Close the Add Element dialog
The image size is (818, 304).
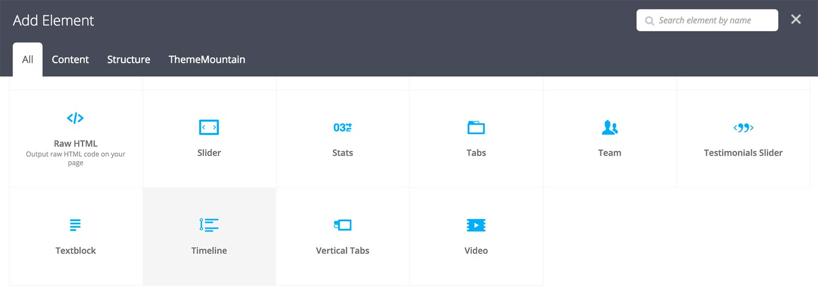click(x=796, y=20)
